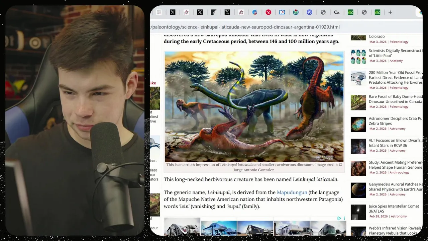
Task: Switch to the black-and-white flag icon tab
Action: click(x=214, y=12)
